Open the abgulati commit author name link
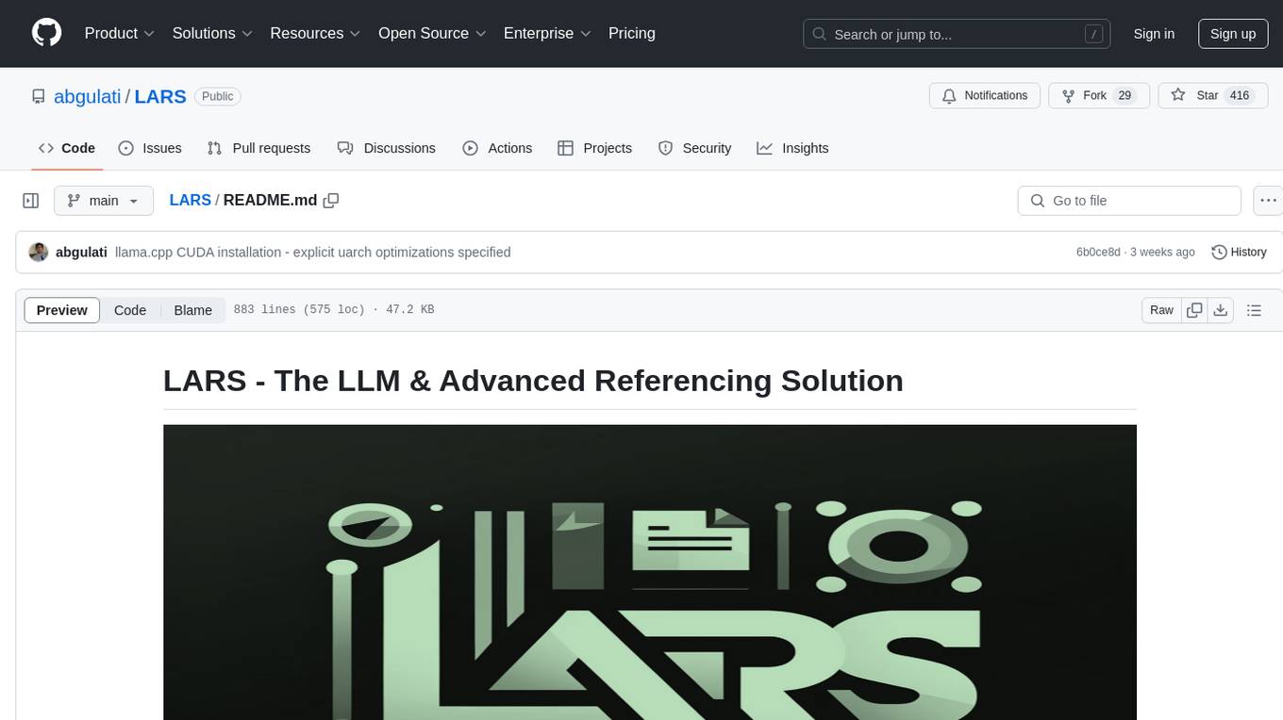1283x720 pixels. (81, 252)
